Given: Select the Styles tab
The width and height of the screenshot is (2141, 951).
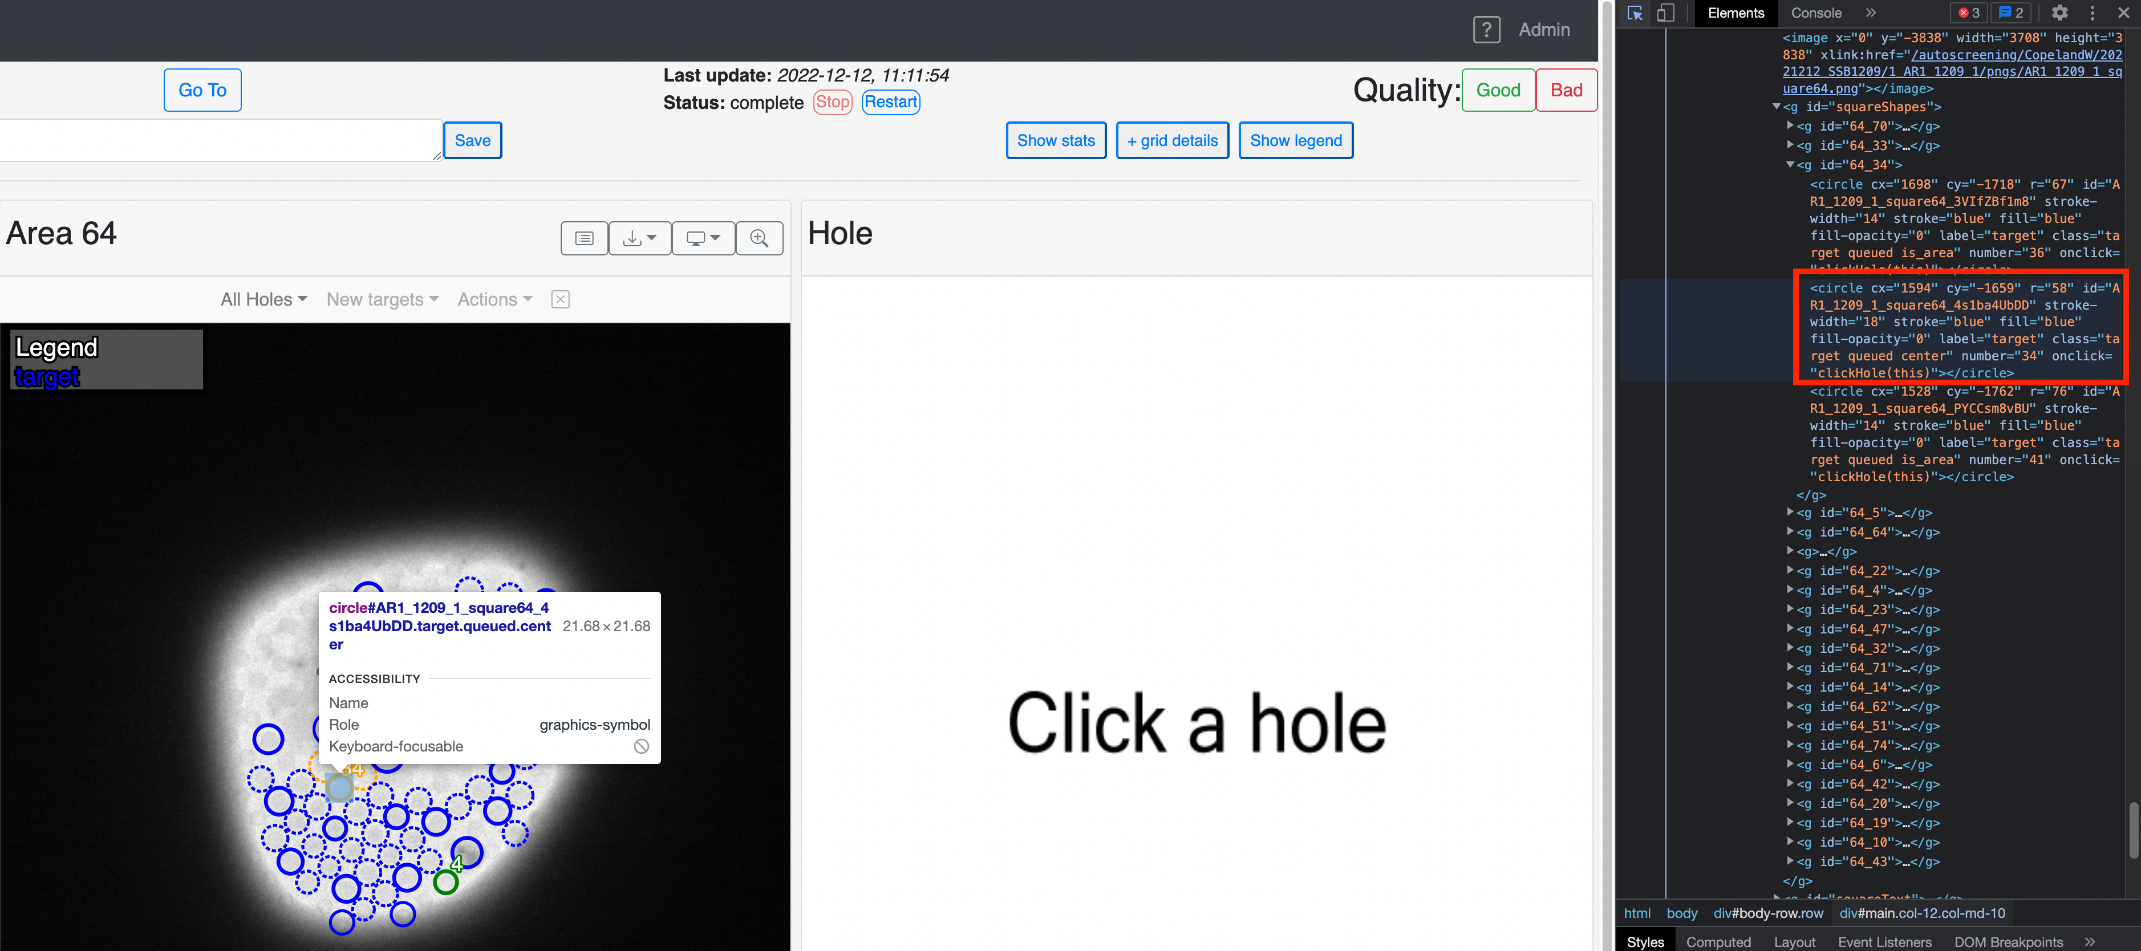Looking at the screenshot, I should [x=1645, y=941].
